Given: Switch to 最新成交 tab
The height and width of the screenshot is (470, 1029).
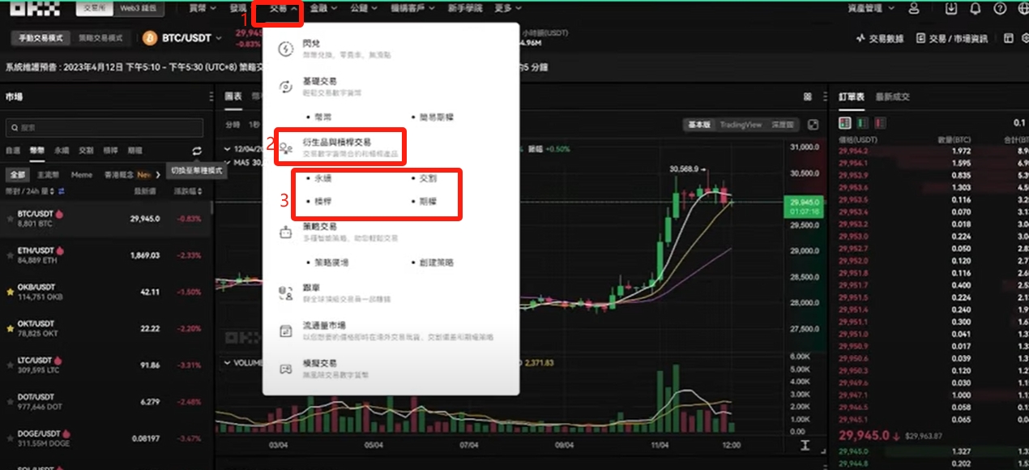Looking at the screenshot, I should [893, 96].
